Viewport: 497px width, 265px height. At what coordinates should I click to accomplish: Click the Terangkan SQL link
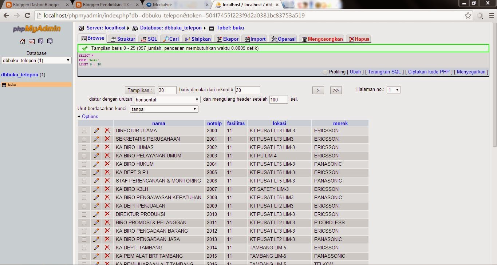coord(384,72)
